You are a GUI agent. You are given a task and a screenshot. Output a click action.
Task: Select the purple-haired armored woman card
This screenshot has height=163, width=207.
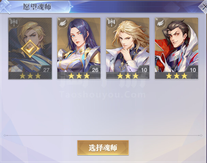79,49
